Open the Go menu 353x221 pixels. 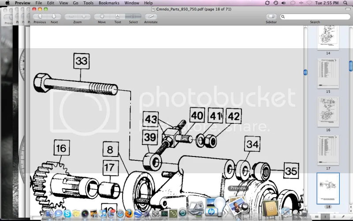(75, 3)
